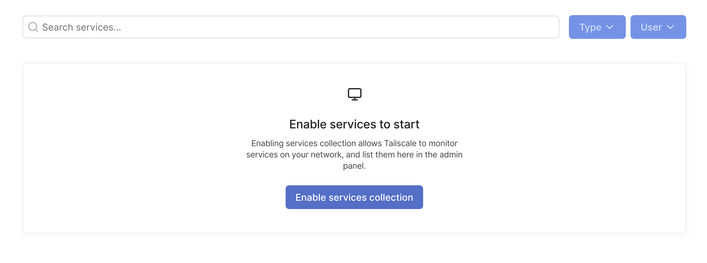
Task: Click the word Tailscale in the description
Action: pyautogui.click(x=400, y=144)
